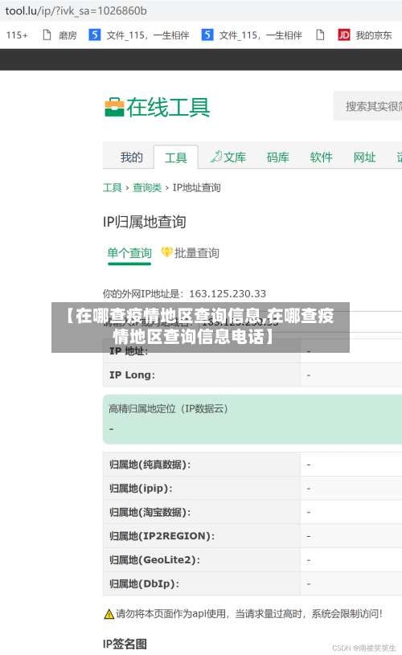Click the 归属地(ipip) row label
This screenshot has width=402, height=655.
(x=141, y=489)
